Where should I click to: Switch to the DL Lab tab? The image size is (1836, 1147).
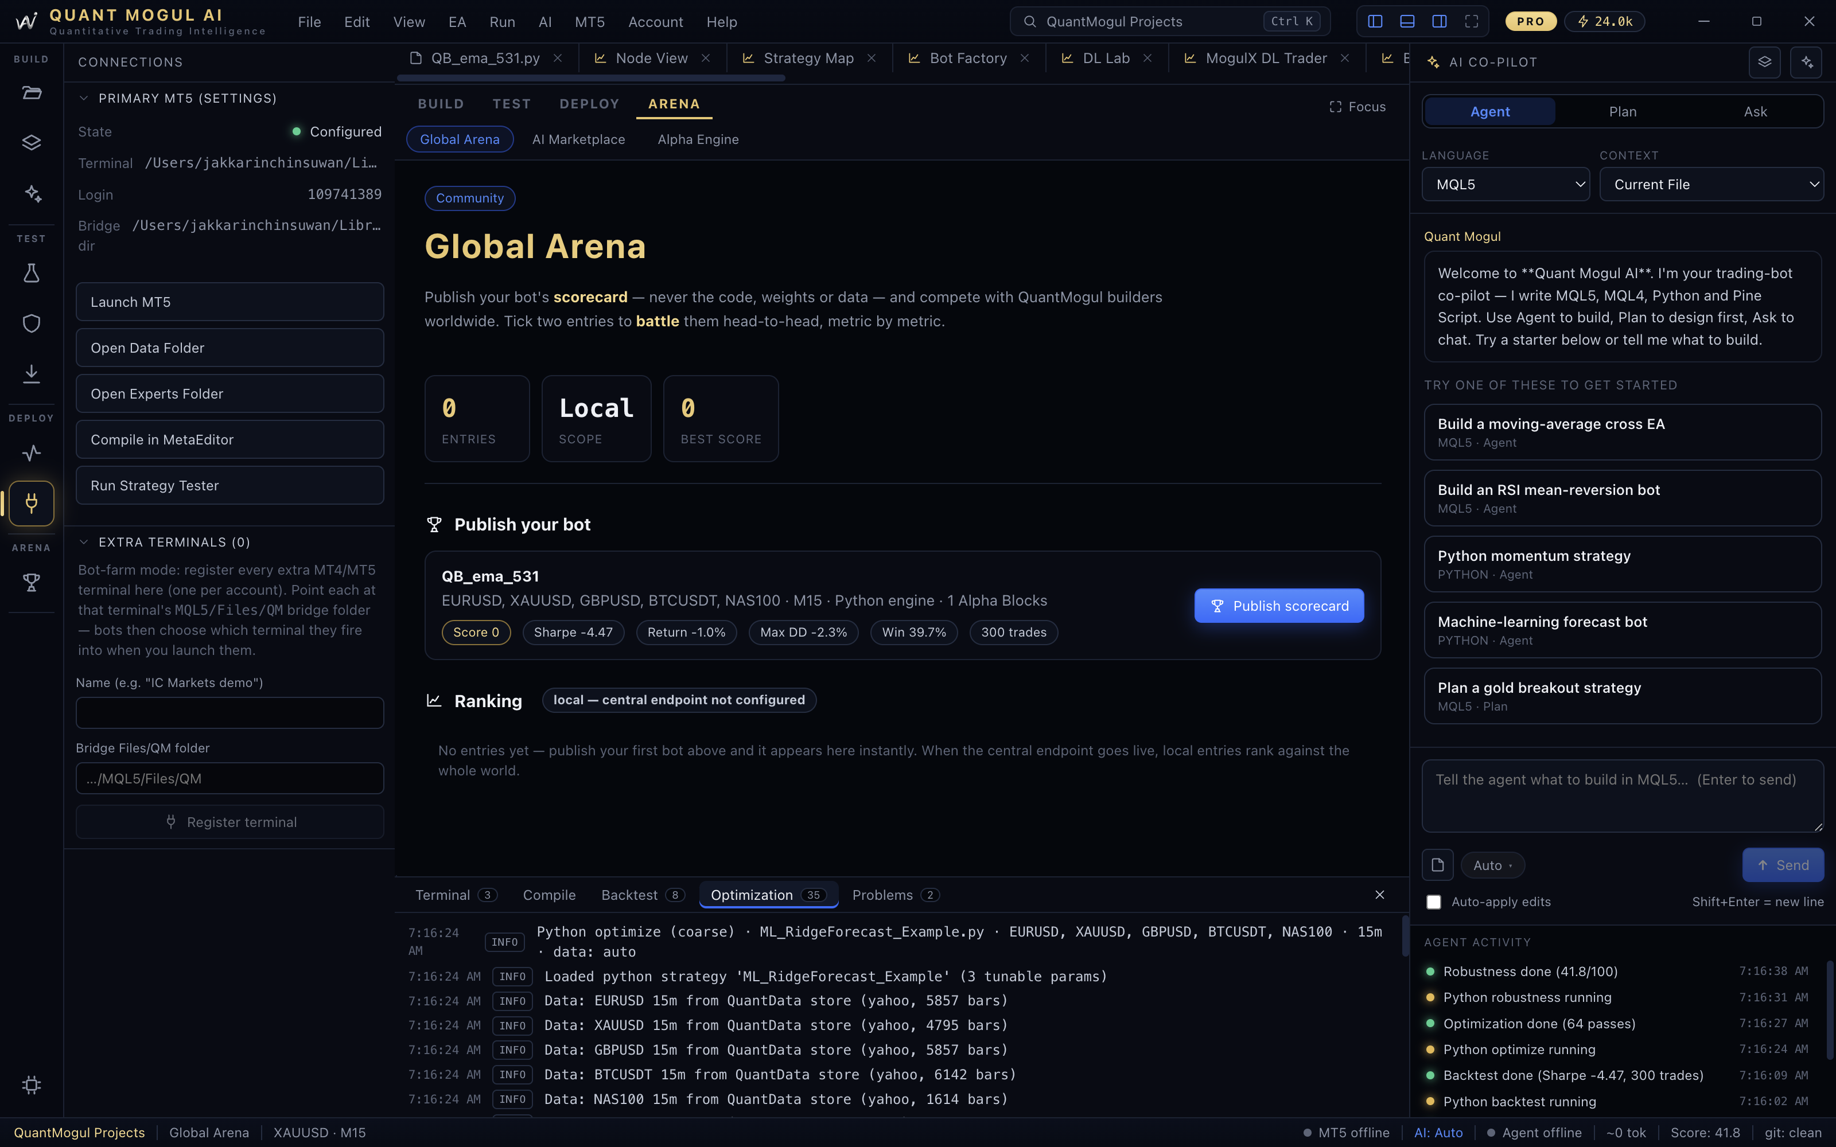click(1106, 58)
